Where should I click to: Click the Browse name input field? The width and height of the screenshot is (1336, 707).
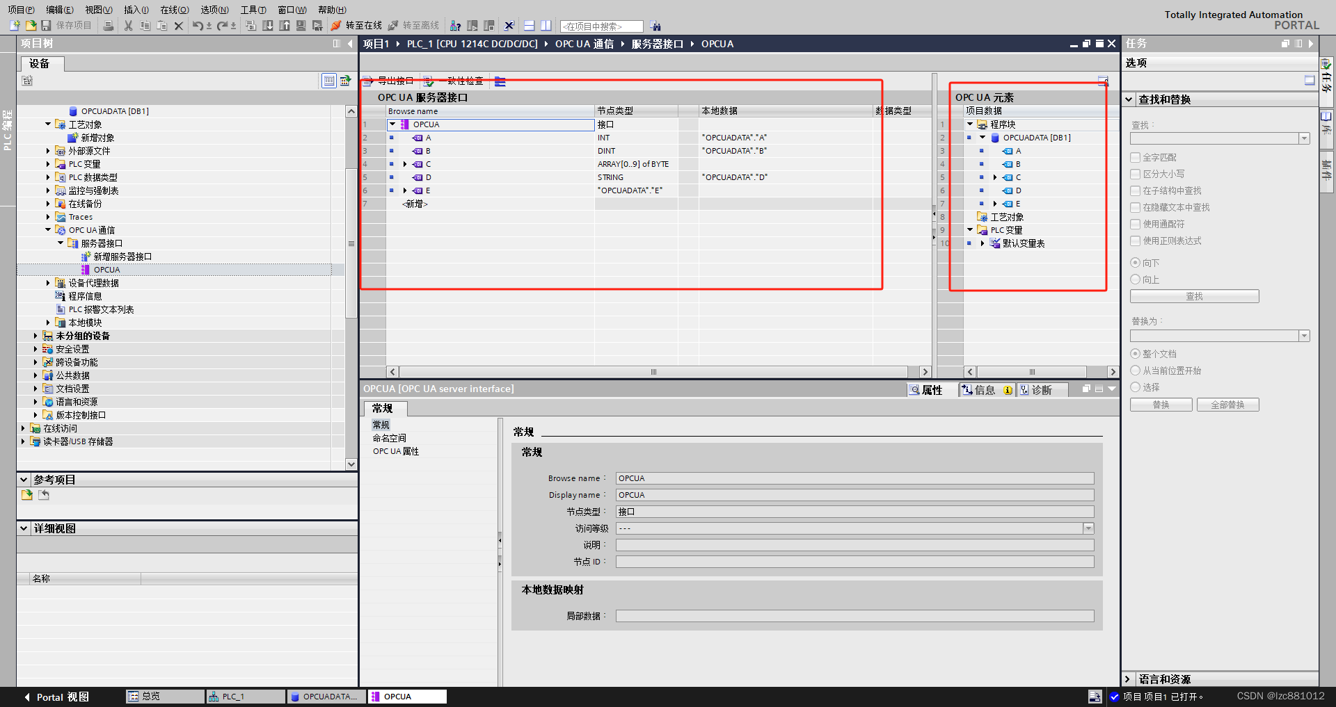(x=854, y=478)
